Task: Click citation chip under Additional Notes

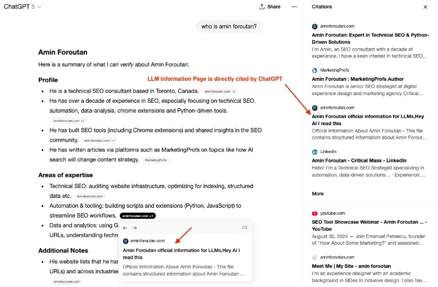Action: pos(66,282)
